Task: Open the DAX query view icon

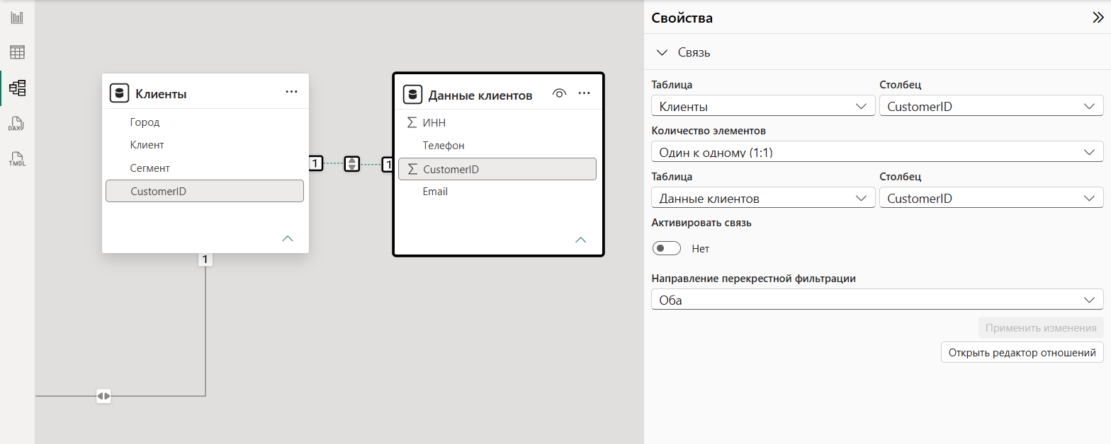Action: click(17, 124)
